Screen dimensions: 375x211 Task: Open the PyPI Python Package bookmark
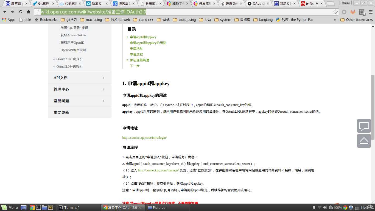click(x=294, y=20)
